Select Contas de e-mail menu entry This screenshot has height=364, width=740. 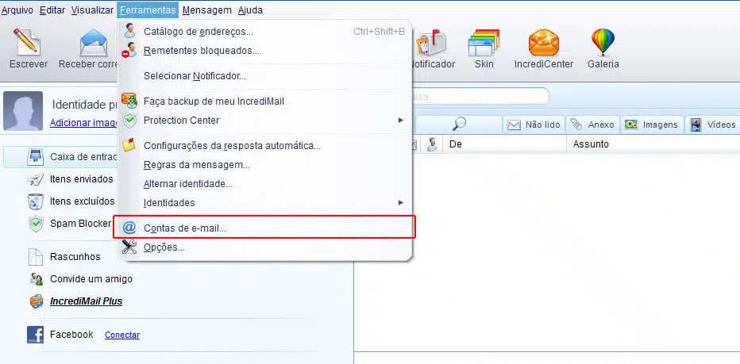pos(184,228)
